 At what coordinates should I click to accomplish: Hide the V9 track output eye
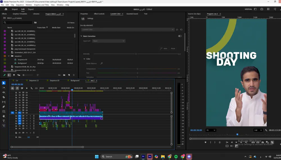(x=27, y=92)
